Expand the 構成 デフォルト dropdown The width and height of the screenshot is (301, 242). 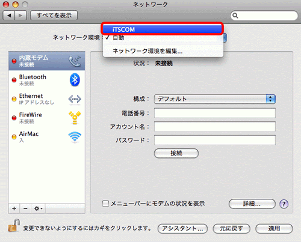214,99
